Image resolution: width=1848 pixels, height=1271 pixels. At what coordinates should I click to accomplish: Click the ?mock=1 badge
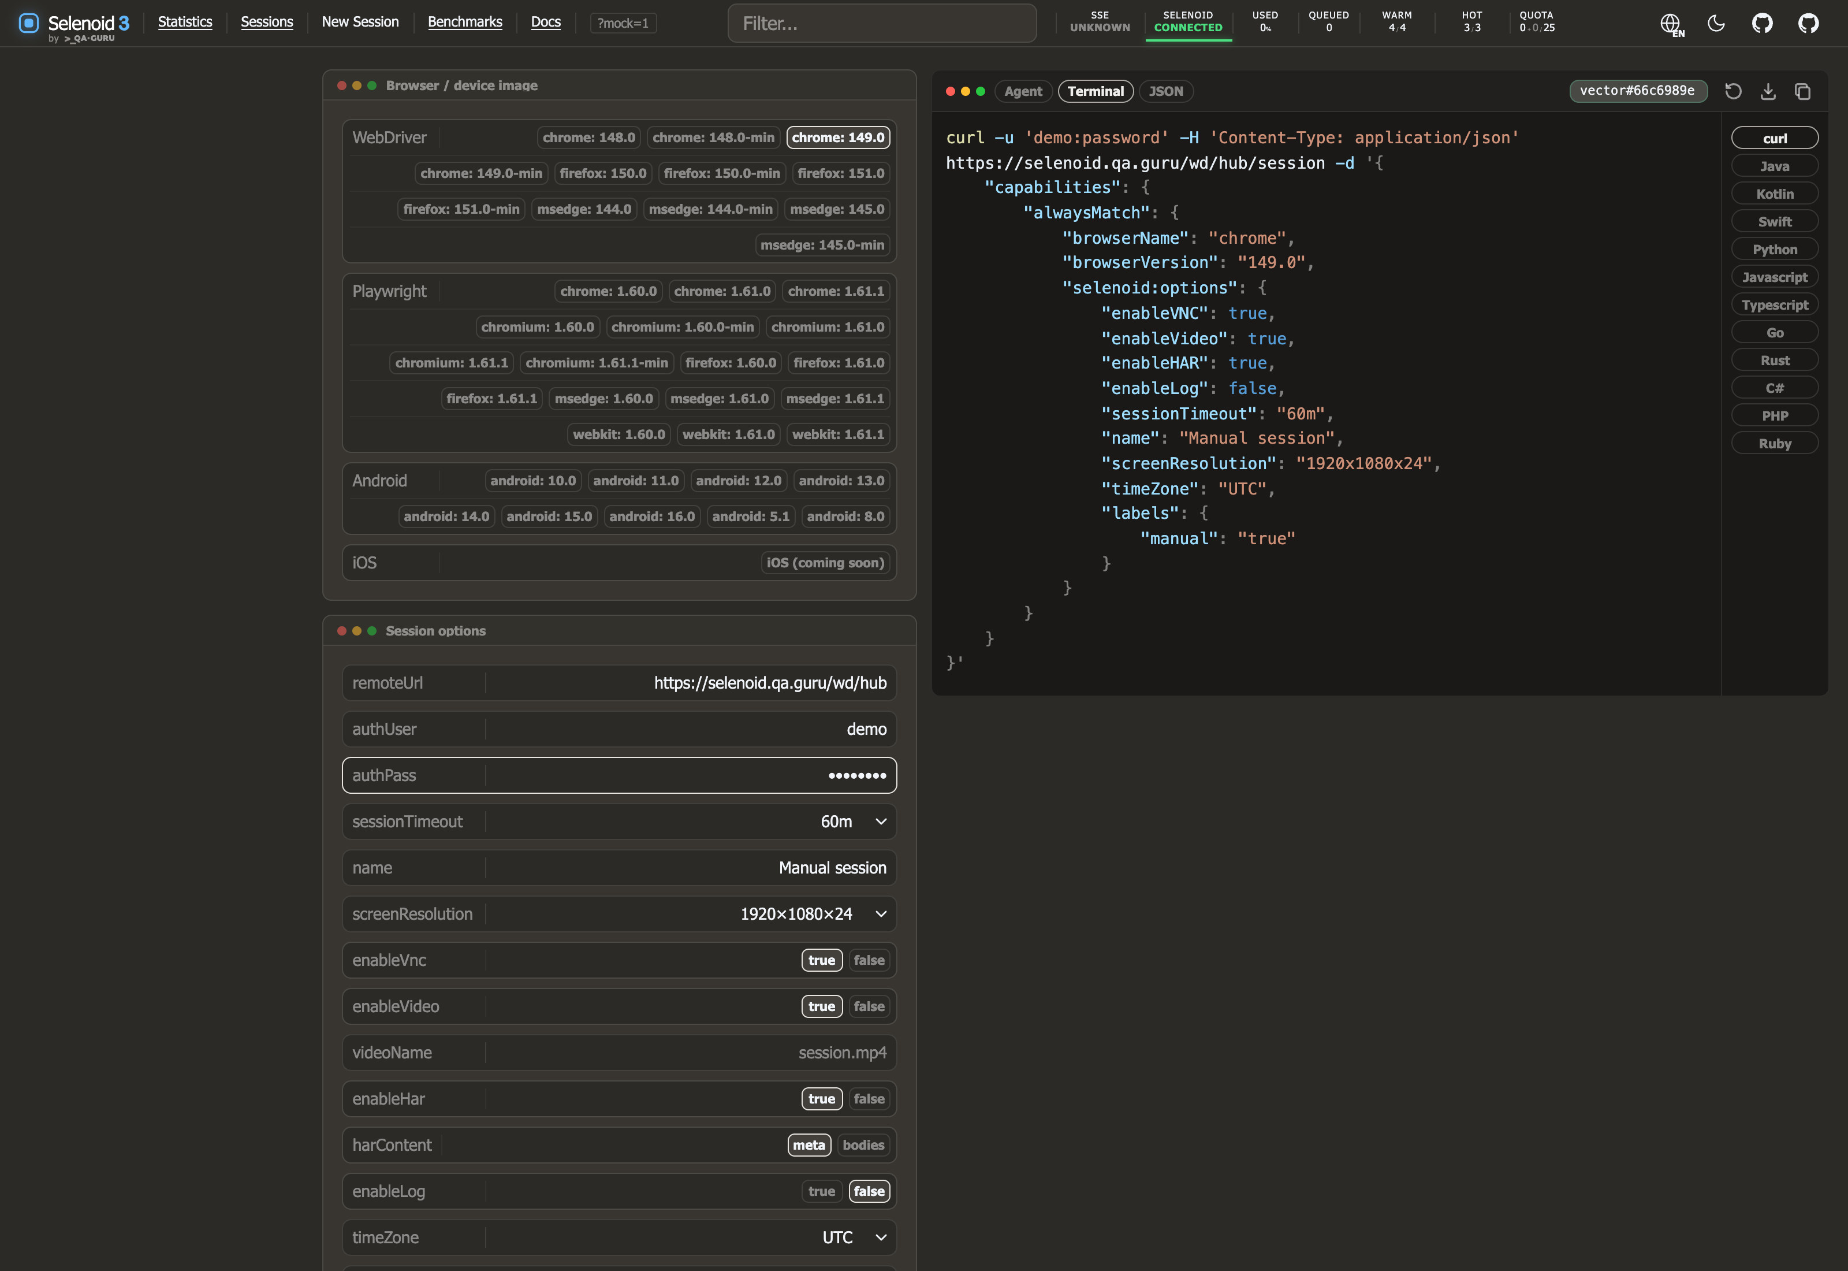tap(623, 23)
